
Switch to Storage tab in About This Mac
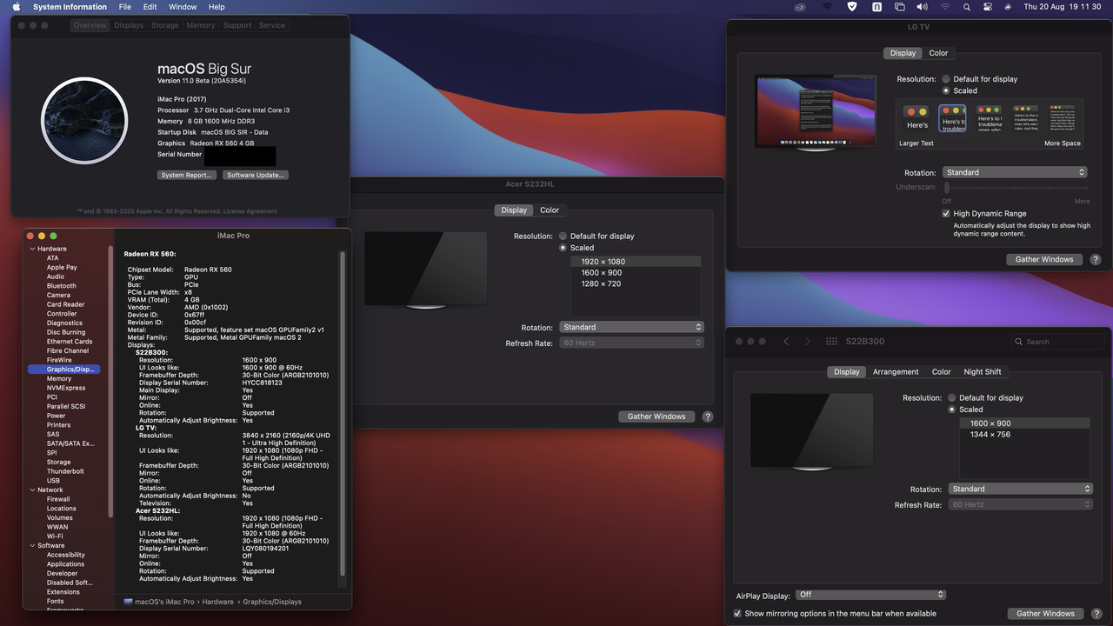pyautogui.click(x=165, y=25)
